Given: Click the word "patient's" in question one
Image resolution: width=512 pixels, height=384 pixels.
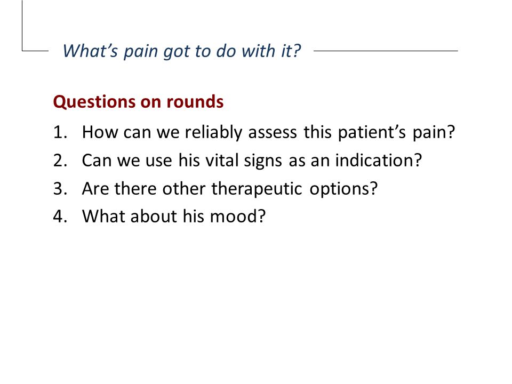Looking at the screenshot, I should [372, 133].
